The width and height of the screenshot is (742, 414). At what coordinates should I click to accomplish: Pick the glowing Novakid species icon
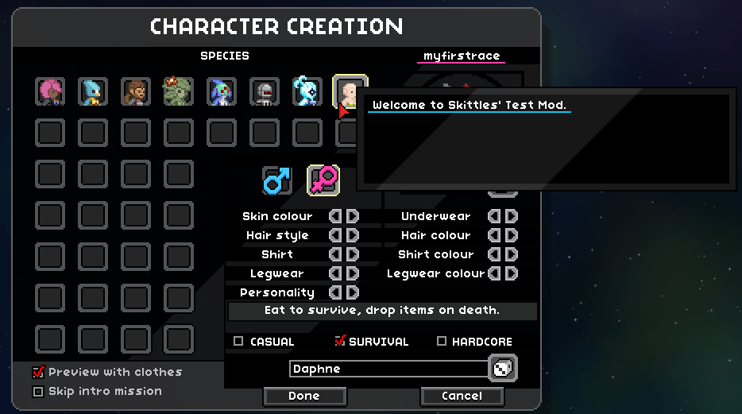(x=307, y=91)
